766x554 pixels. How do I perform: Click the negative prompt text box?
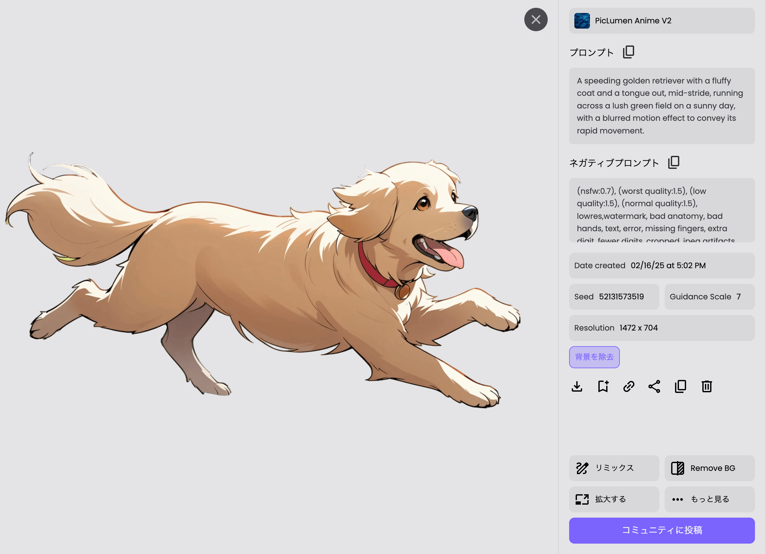(x=662, y=210)
